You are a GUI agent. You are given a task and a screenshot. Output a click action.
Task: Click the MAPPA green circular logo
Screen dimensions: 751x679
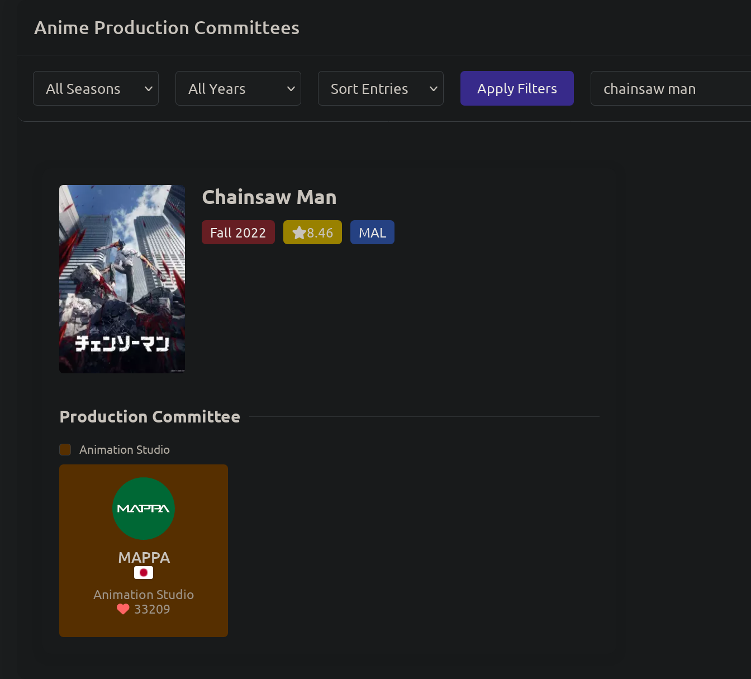[x=144, y=509]
